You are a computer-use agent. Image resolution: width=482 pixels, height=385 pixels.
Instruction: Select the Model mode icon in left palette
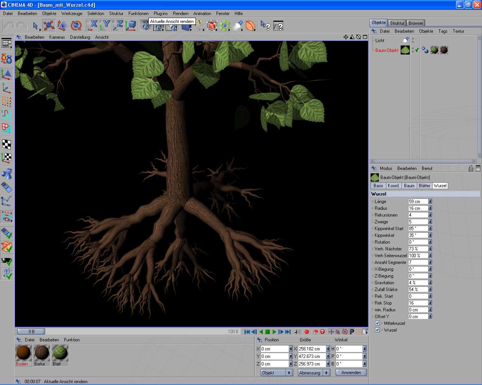click(7, 74)
